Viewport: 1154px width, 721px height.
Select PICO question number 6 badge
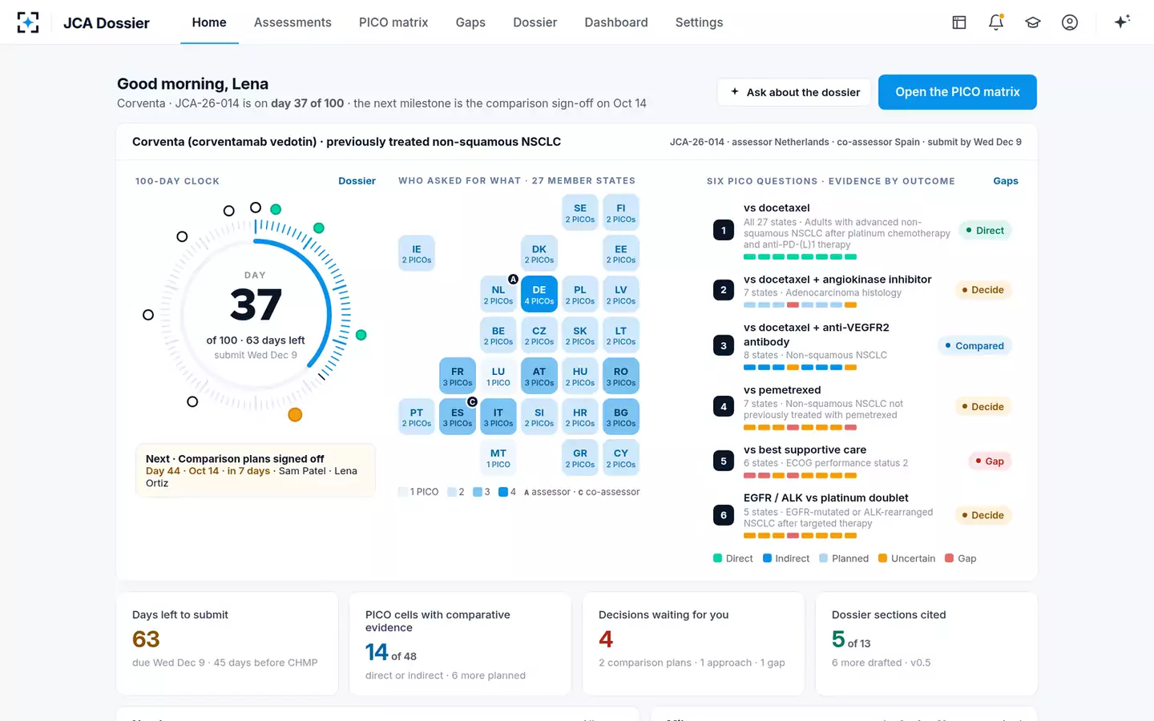(724, 515)
